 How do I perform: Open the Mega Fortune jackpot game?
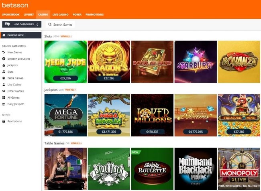point(65,115)
